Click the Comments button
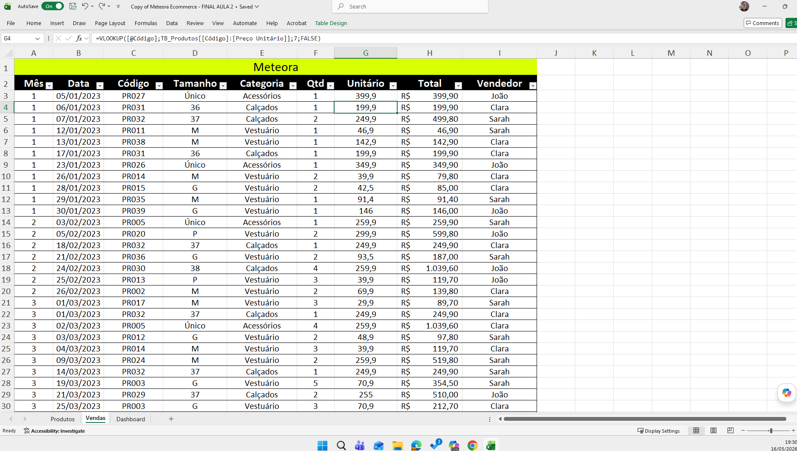797x451 pixels. tap(762, 23)
